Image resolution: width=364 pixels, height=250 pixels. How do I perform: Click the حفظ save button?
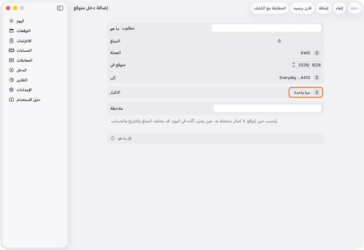click(354, 8)
